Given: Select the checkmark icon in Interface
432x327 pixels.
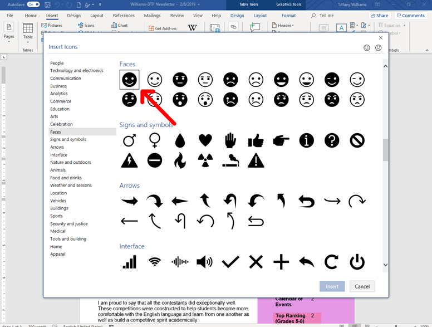Looking at the screenshot, I should tap(230, 262).
